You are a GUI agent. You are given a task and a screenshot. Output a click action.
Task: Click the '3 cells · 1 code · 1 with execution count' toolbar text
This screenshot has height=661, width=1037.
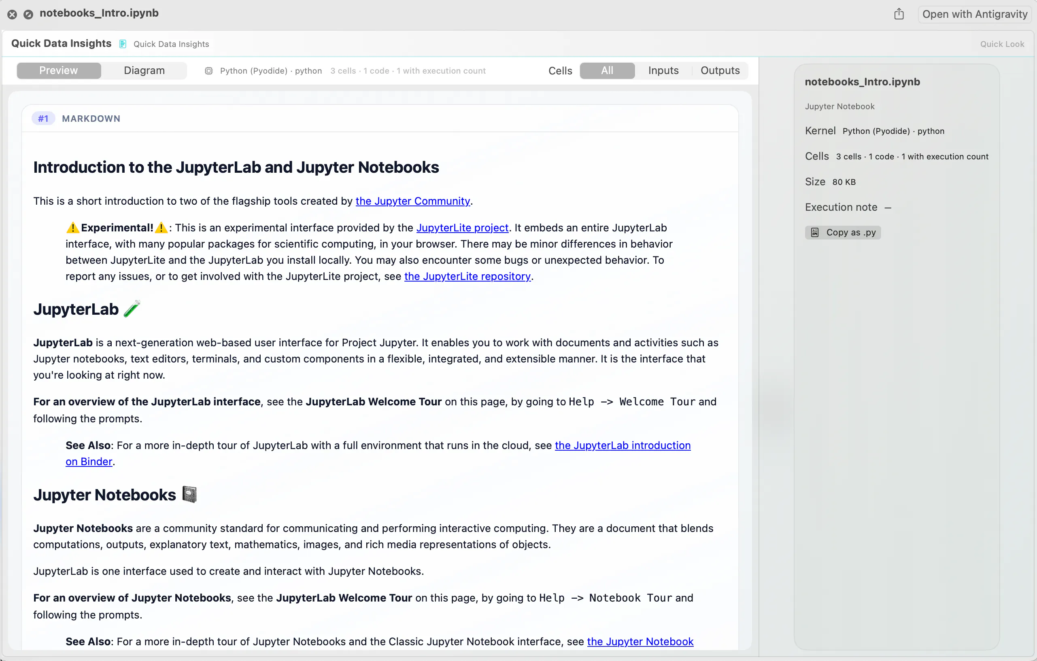408,70
